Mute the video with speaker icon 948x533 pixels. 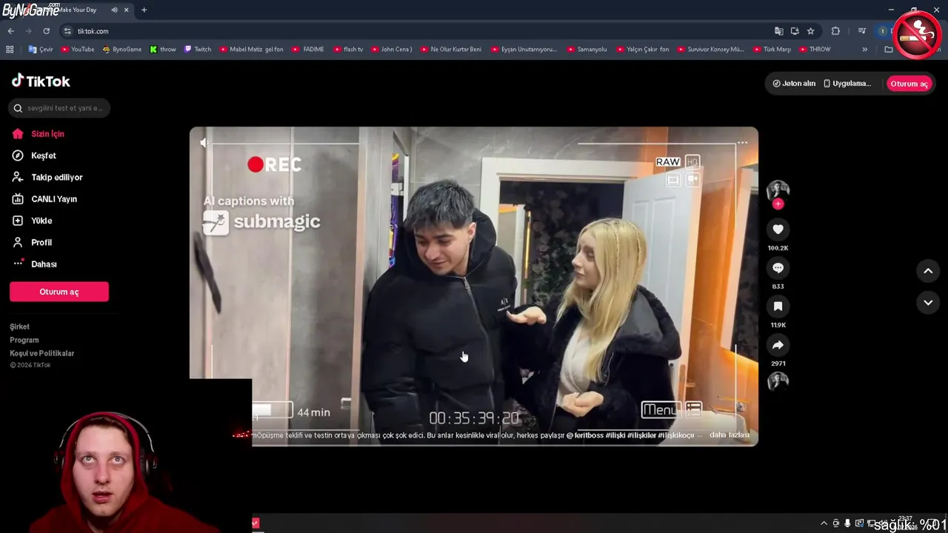click(204, 142)
